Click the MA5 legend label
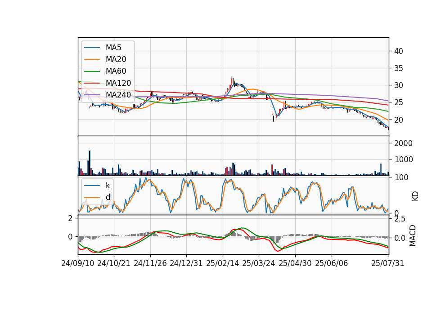Screen dimensions: 432x310 pos(113,48)
